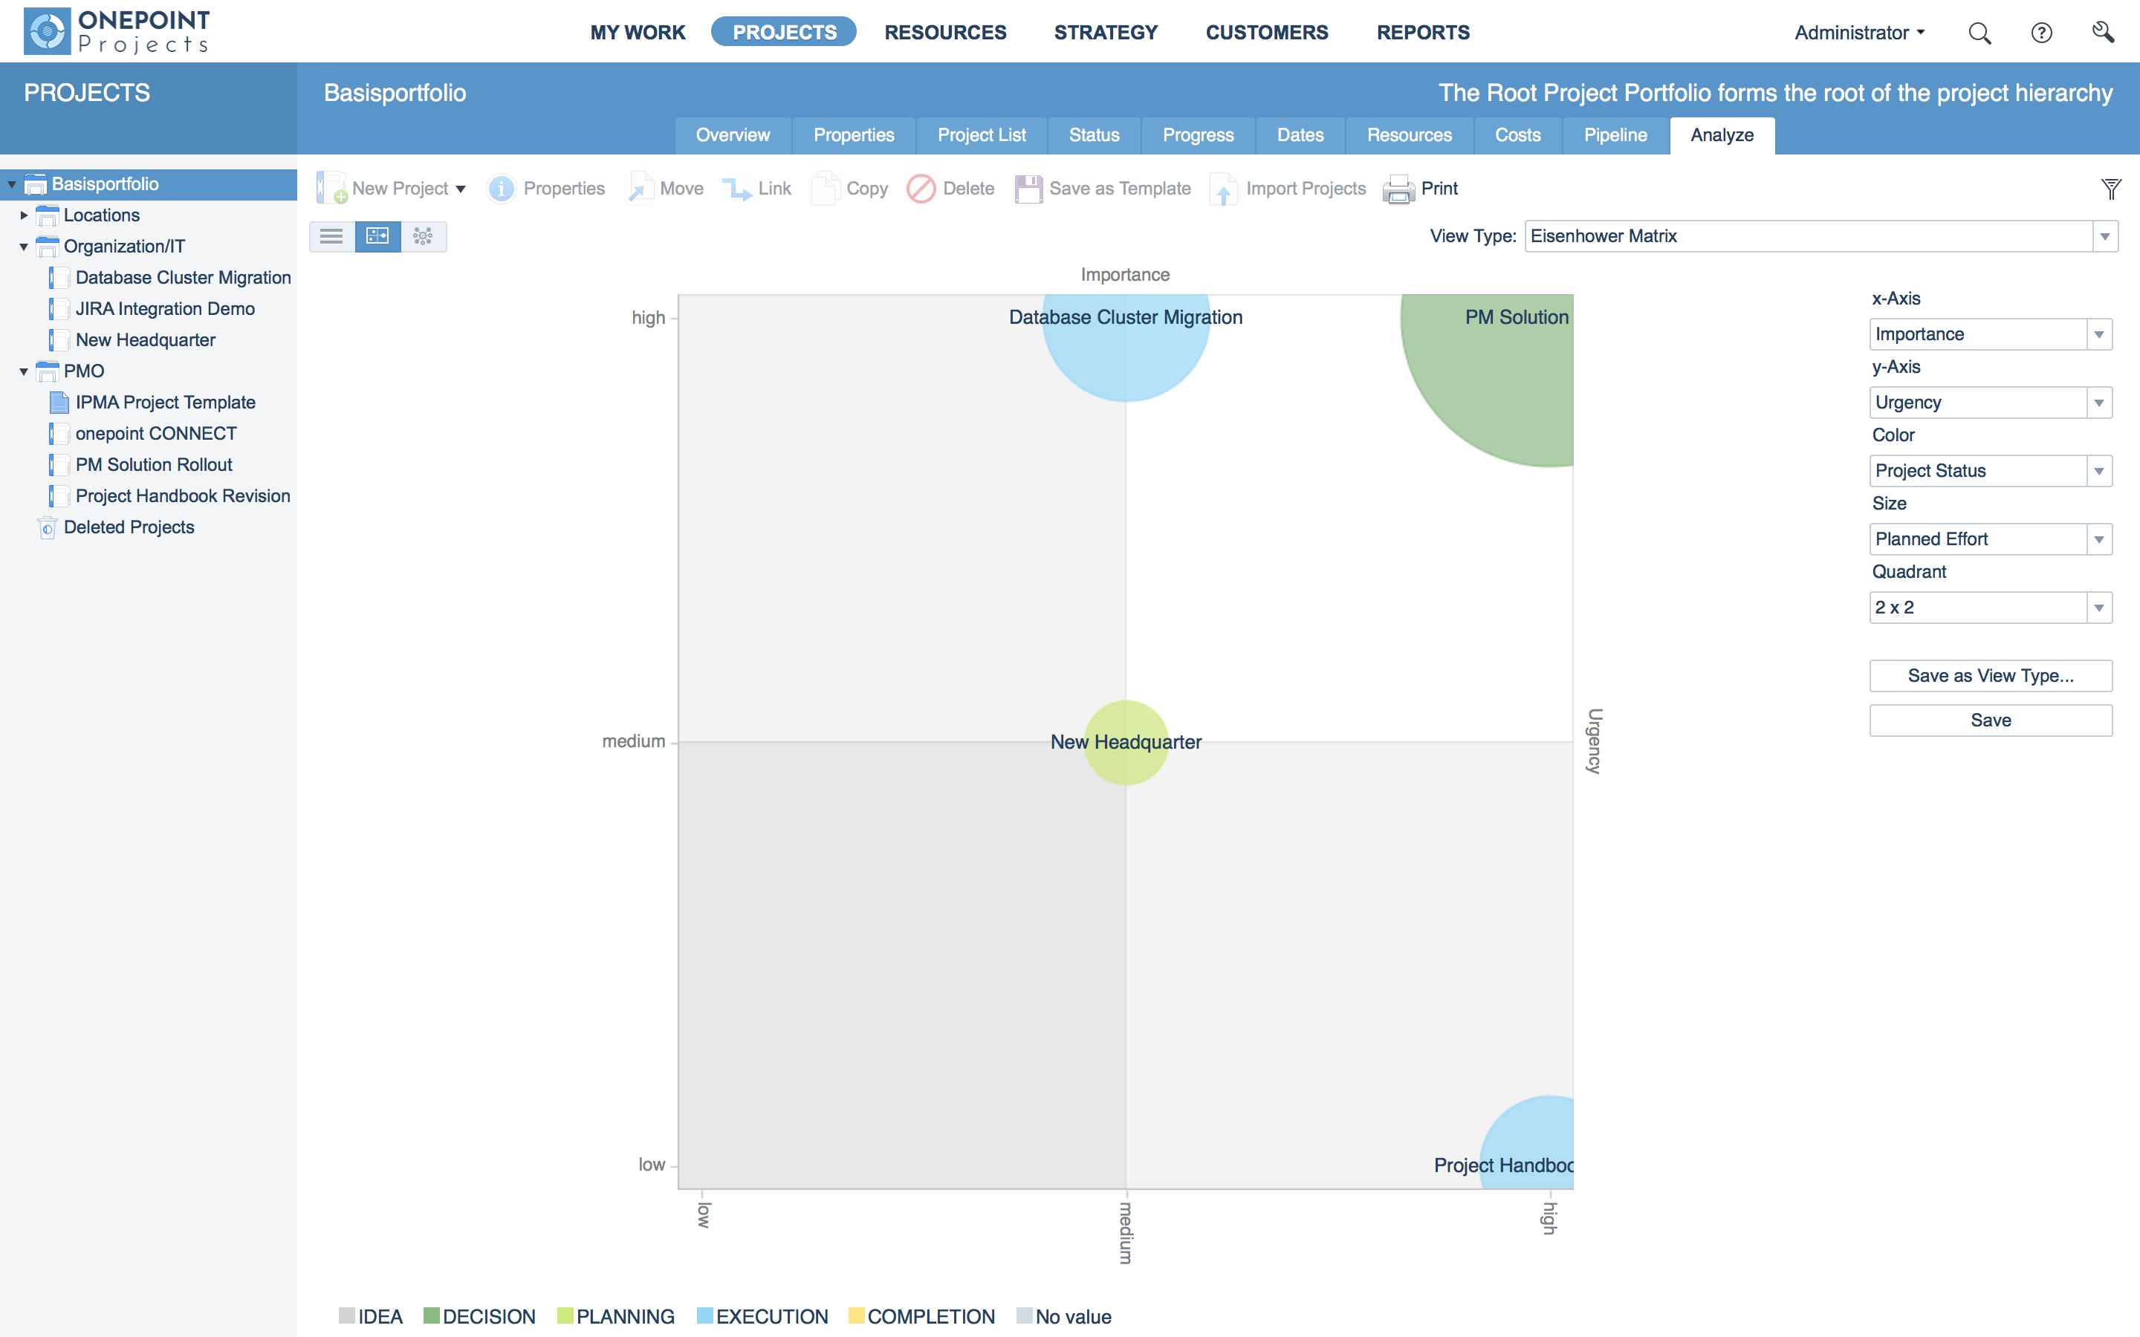Click the wrench settings icon

click(2103, 33)
